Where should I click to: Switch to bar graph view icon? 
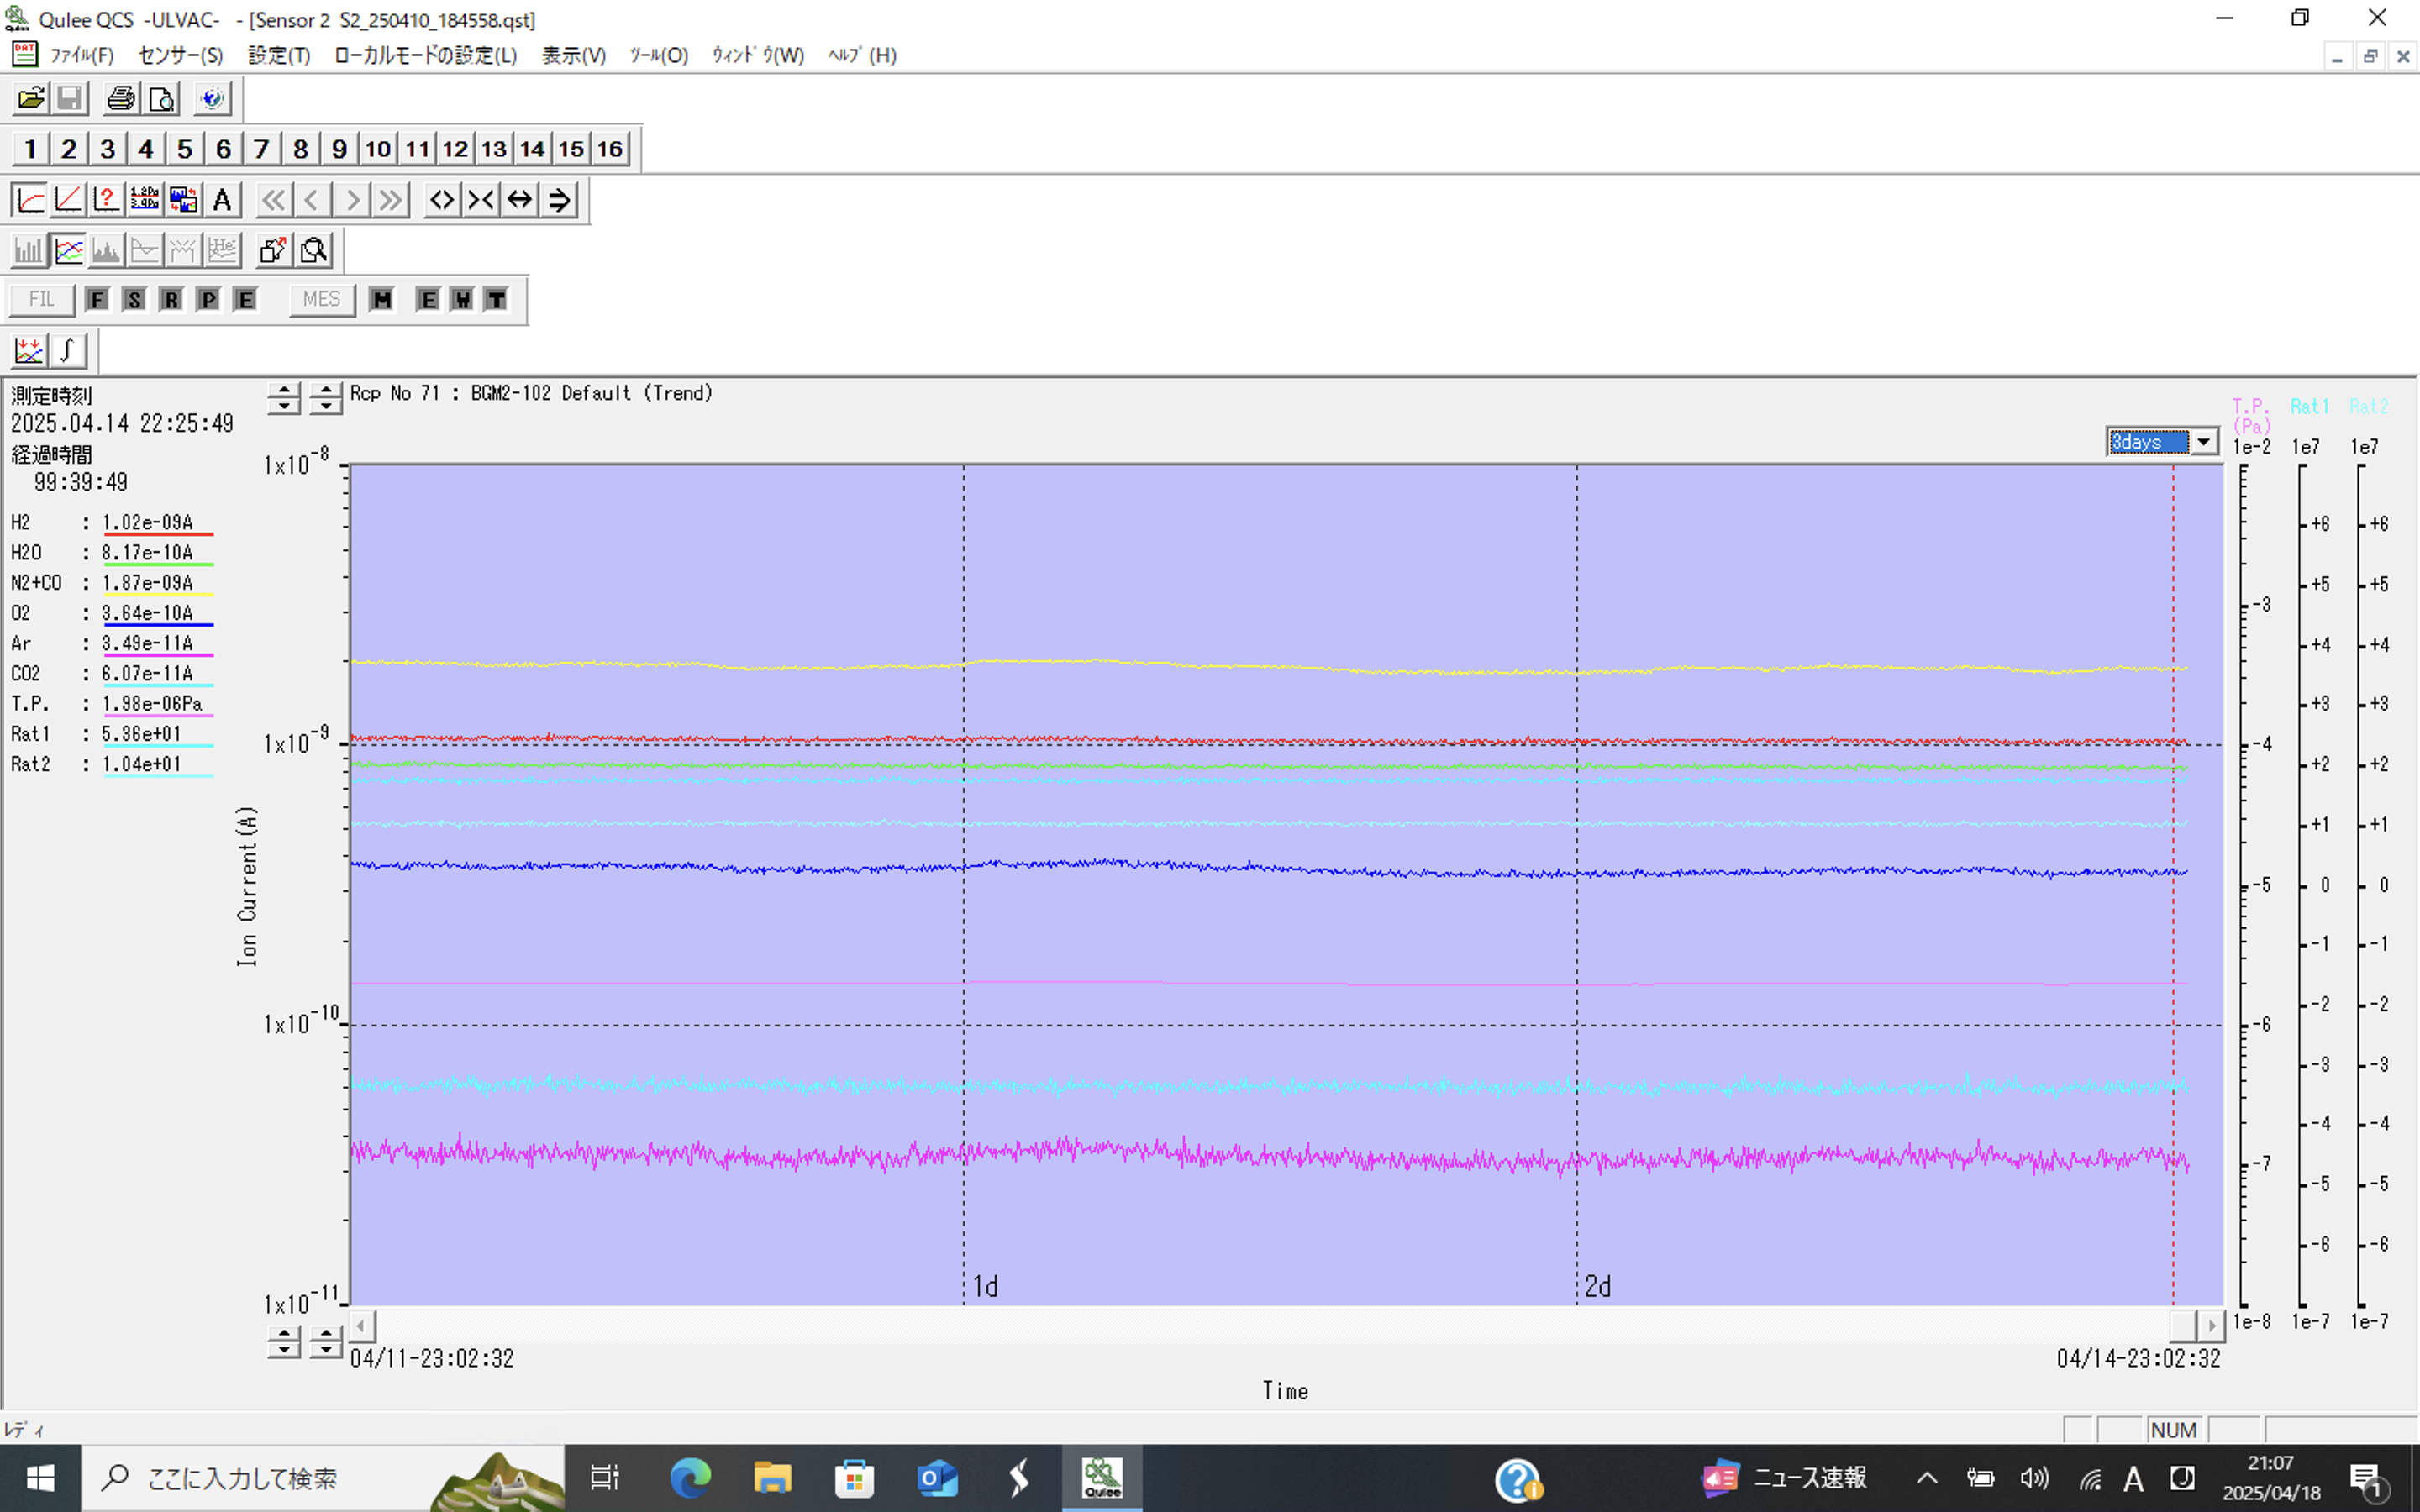pyautogui.click(x=30, y=250)
